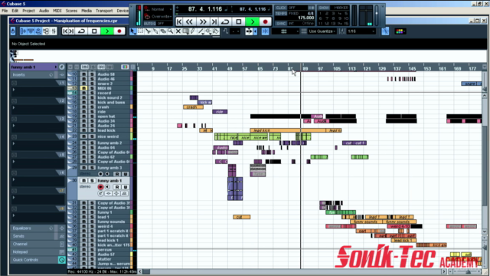Screen dimensions: 490x276
Task: Collapse the funny amb 3 track
Action: tap(70, 167)
